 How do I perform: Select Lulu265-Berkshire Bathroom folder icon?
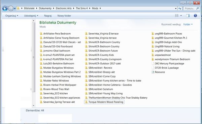click(41, 64)
